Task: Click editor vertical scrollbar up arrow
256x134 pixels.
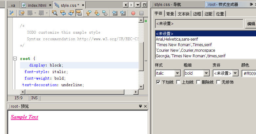Action: point(141,20)
